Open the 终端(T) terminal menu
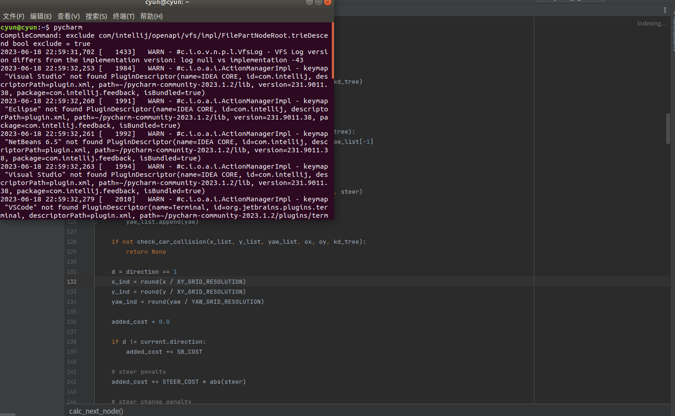The height and width of the screenshot is (416, 675). (124, 16)
